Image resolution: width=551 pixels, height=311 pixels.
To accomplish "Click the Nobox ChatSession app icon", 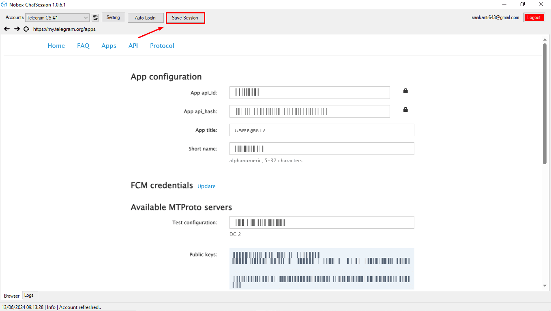I will 4,4.
